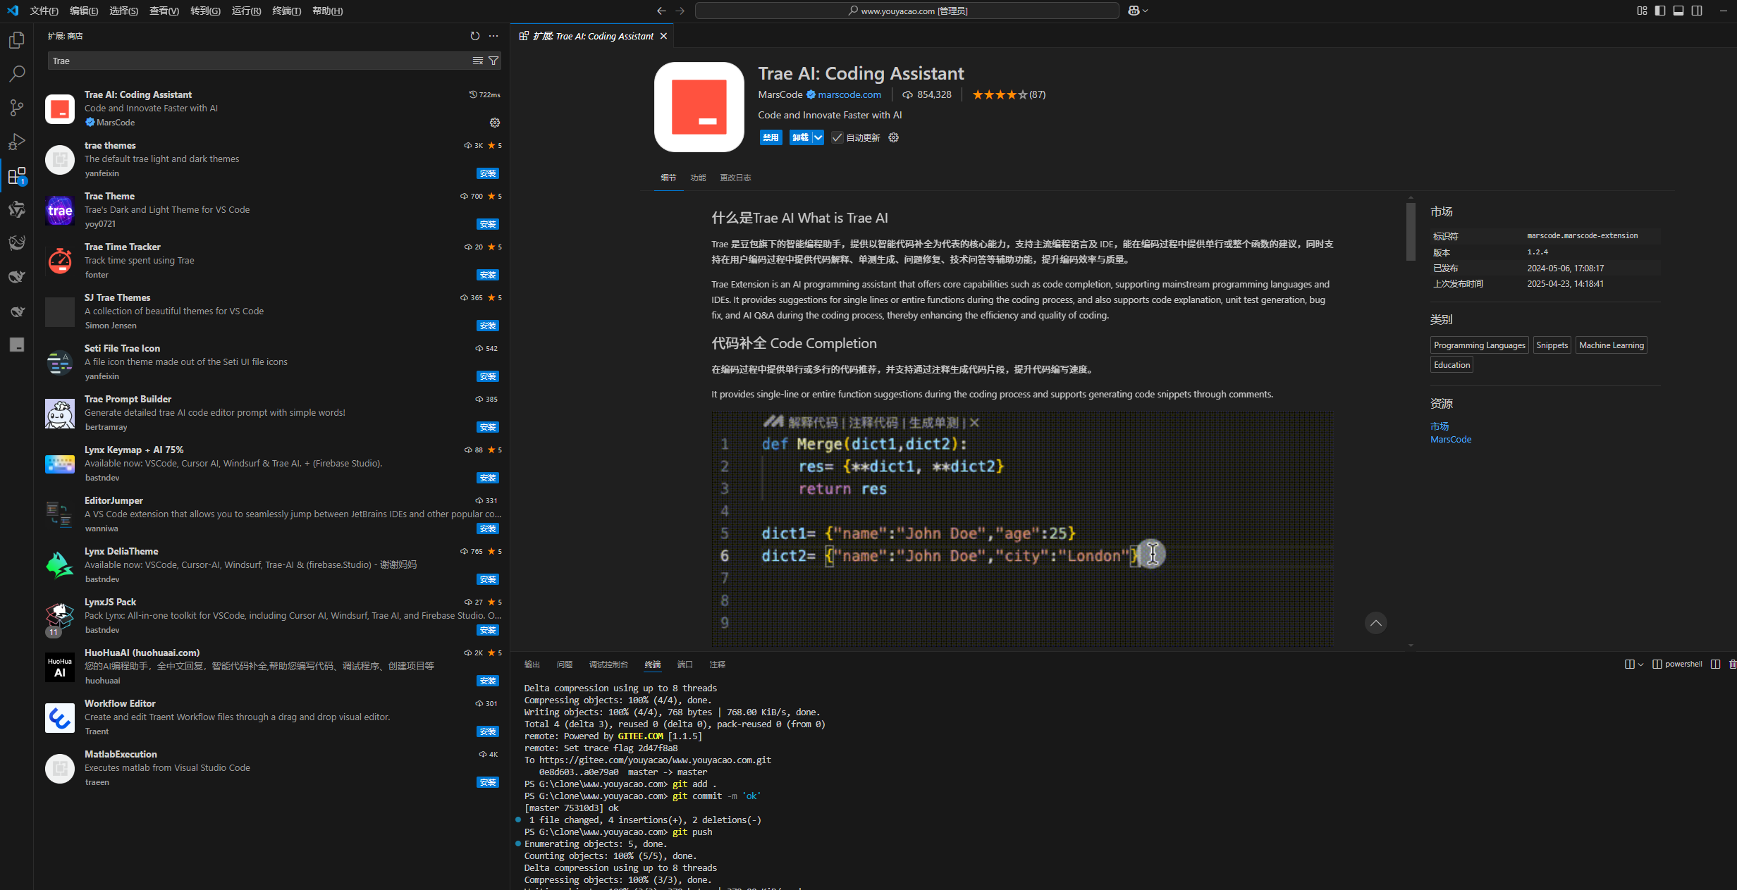The width and height of the screenshot is (1737, 890).
Task: Open manage gear for Trae AI list item
Action: point(495,123)
